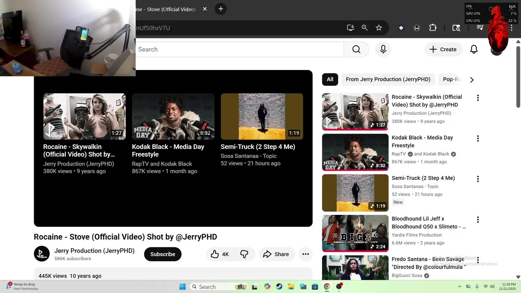Screen dimensions: 521x293
Task: Show hidden tray icons chevron
Action: click(x=460, y=286)
